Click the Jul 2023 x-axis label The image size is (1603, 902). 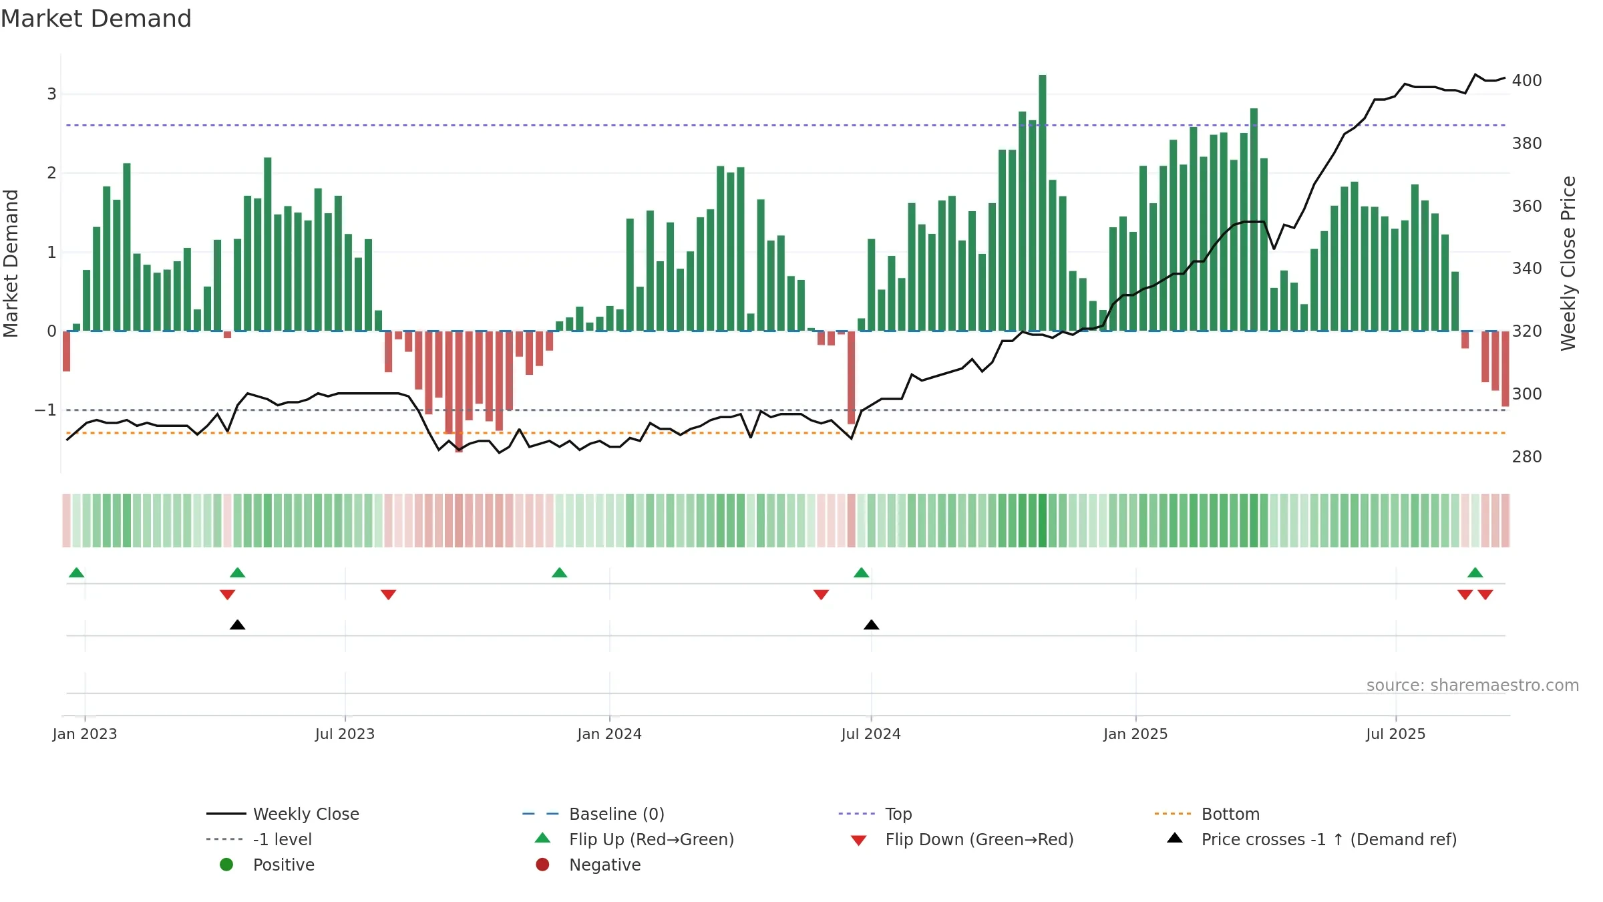tap(345, 734)
